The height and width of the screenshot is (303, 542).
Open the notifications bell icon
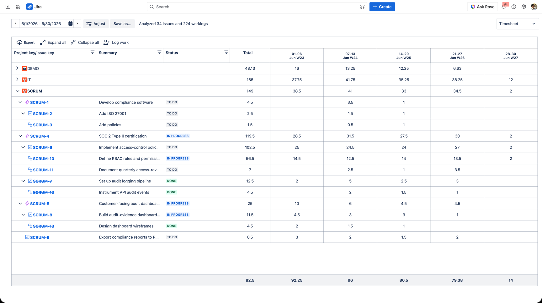(x=503, y=7)
